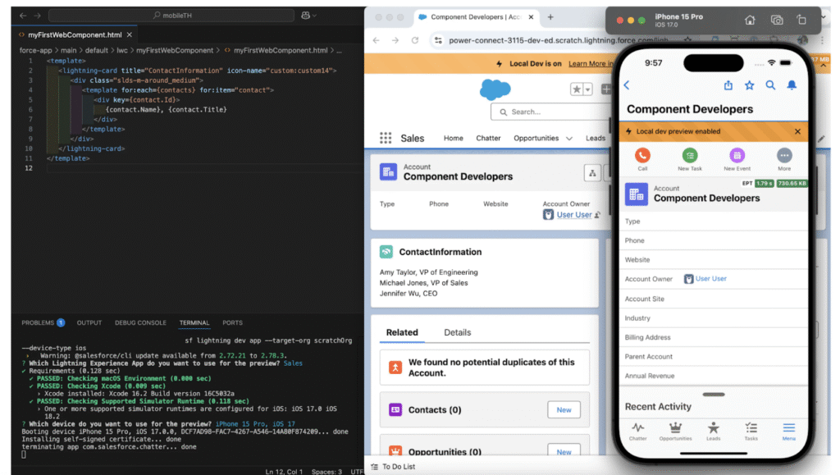Click the power-connect address bar URL
840x475 pixels.
(x=558, y=40)
